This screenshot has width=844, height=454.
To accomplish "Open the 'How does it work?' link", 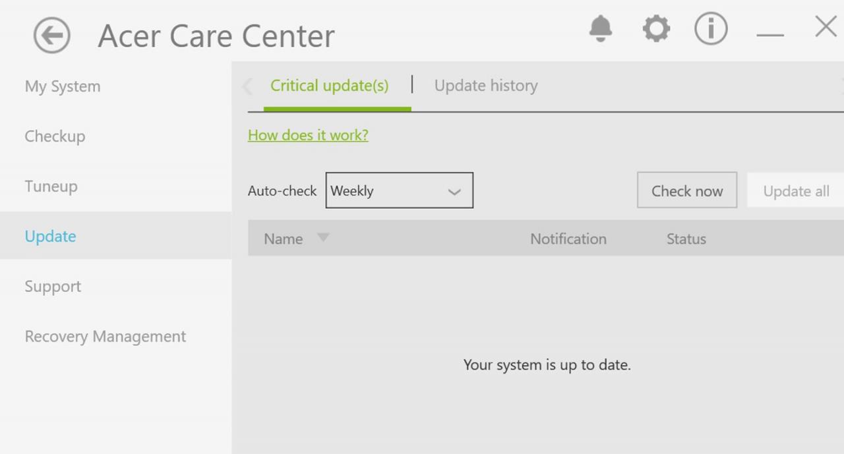I will (x=308, y=135).
